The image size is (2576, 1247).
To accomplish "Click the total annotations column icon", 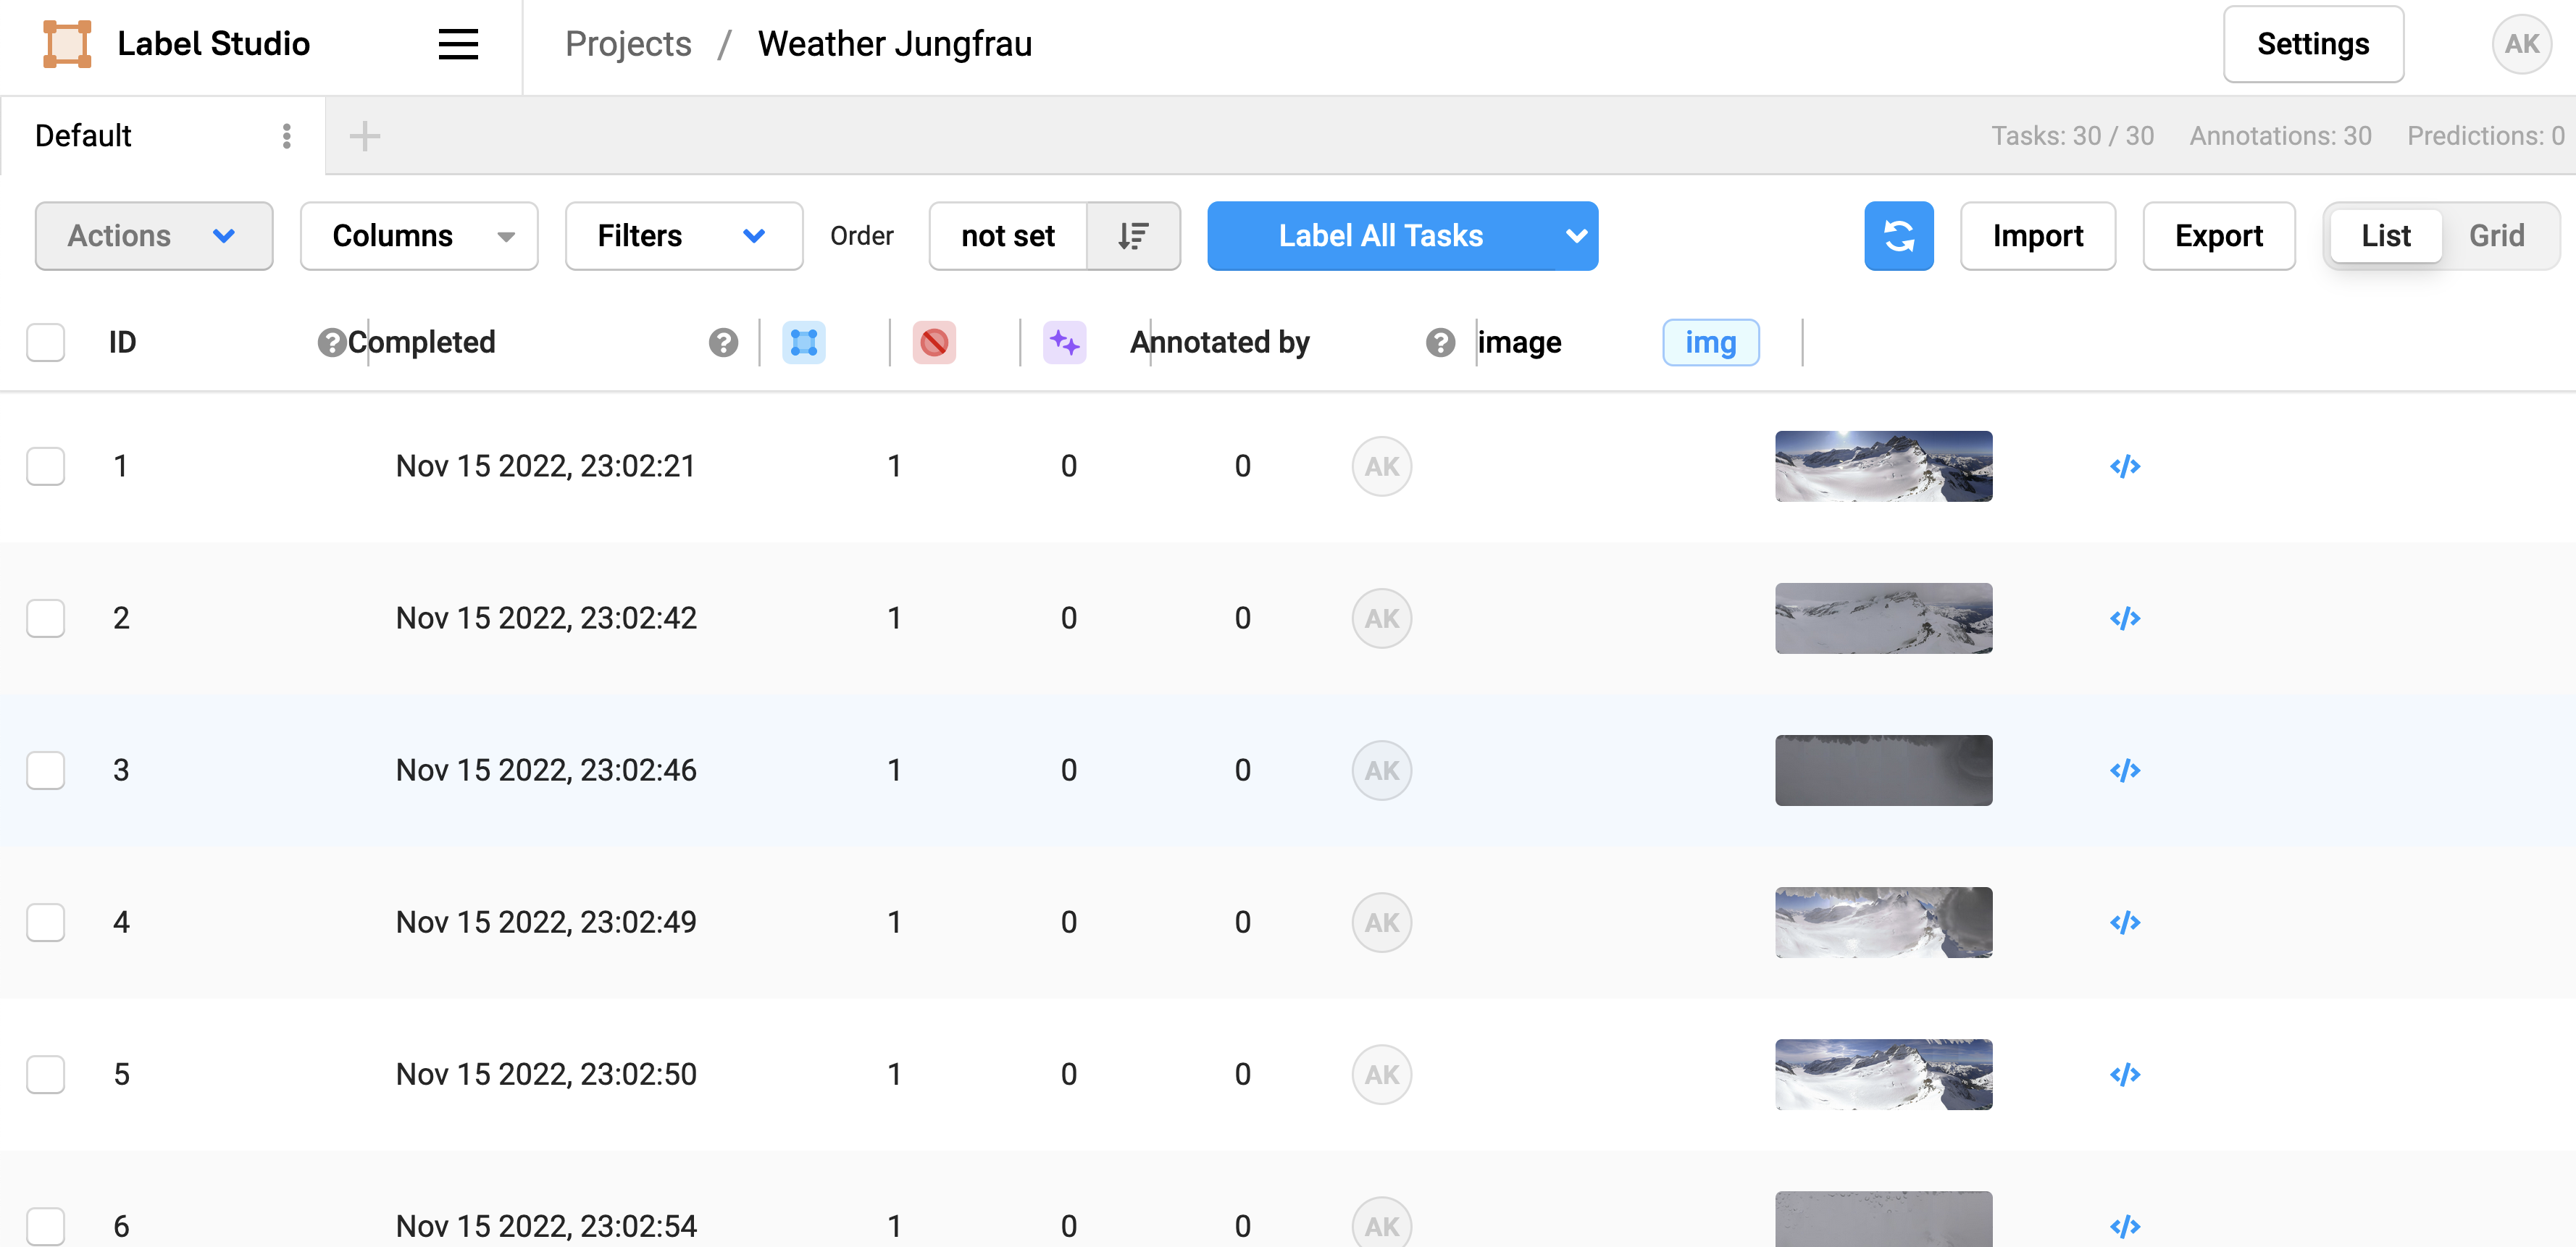I will pos(804,343).
